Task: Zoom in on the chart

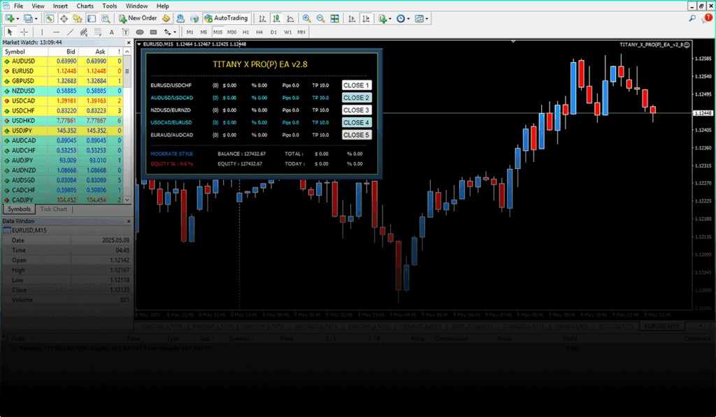Action: [x=307, y=19]
